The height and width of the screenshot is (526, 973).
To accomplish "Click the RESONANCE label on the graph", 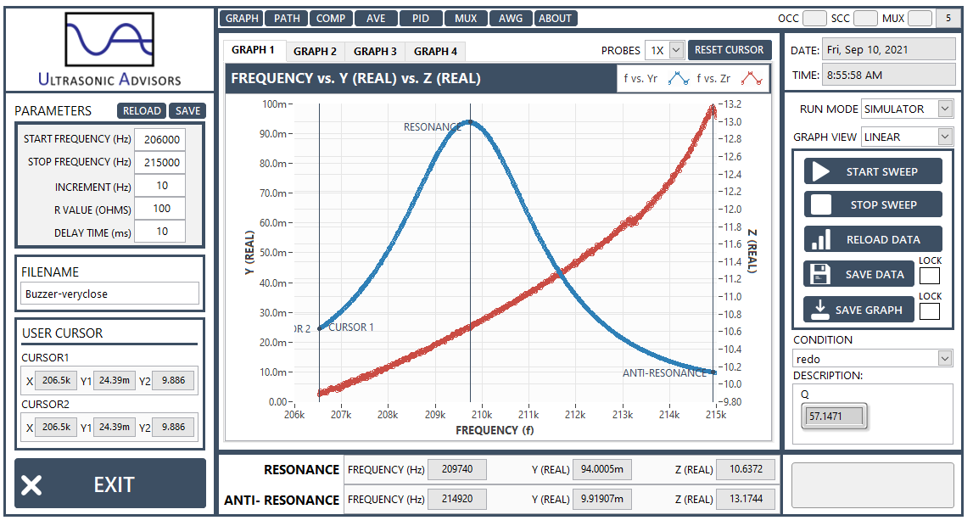I will point(432,127).
